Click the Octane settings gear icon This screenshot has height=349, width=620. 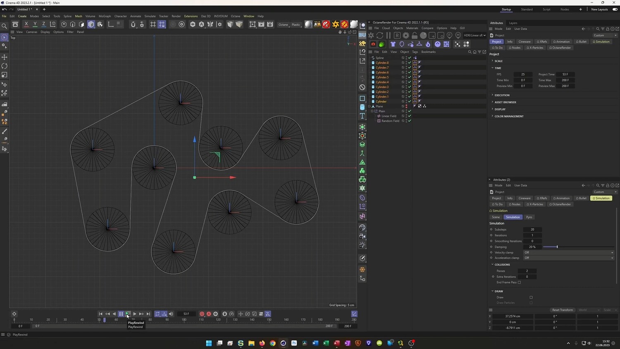coord(406,36)
